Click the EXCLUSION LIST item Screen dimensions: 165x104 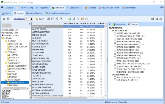coord(12,30)
